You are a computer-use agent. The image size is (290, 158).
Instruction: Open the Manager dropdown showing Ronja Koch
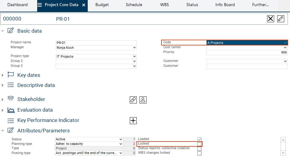96,48
